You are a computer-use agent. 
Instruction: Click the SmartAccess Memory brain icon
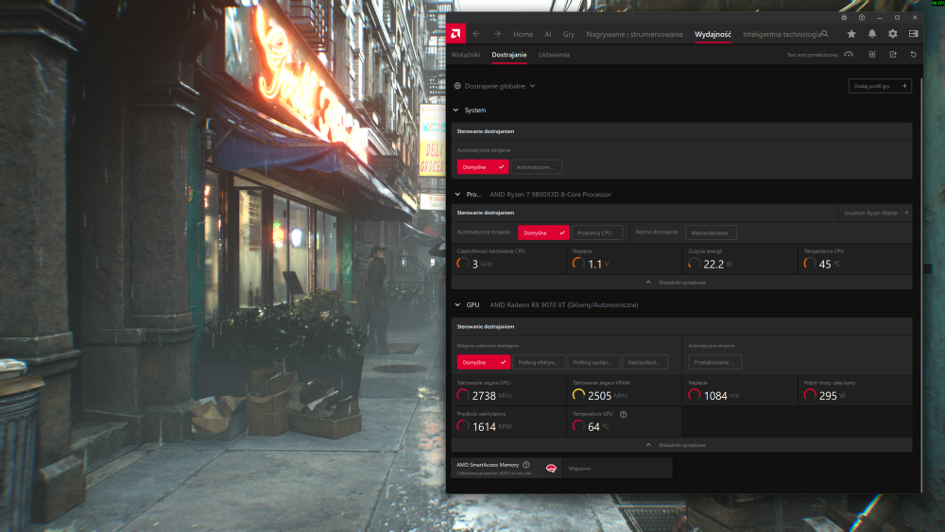[x=551, y=468]
